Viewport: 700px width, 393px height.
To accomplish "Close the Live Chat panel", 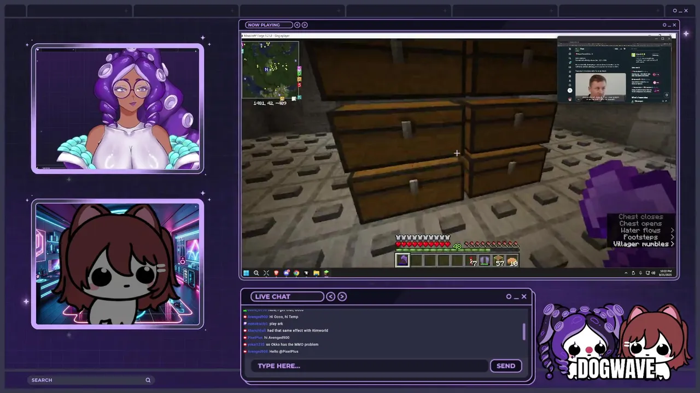I will (523, 296).
